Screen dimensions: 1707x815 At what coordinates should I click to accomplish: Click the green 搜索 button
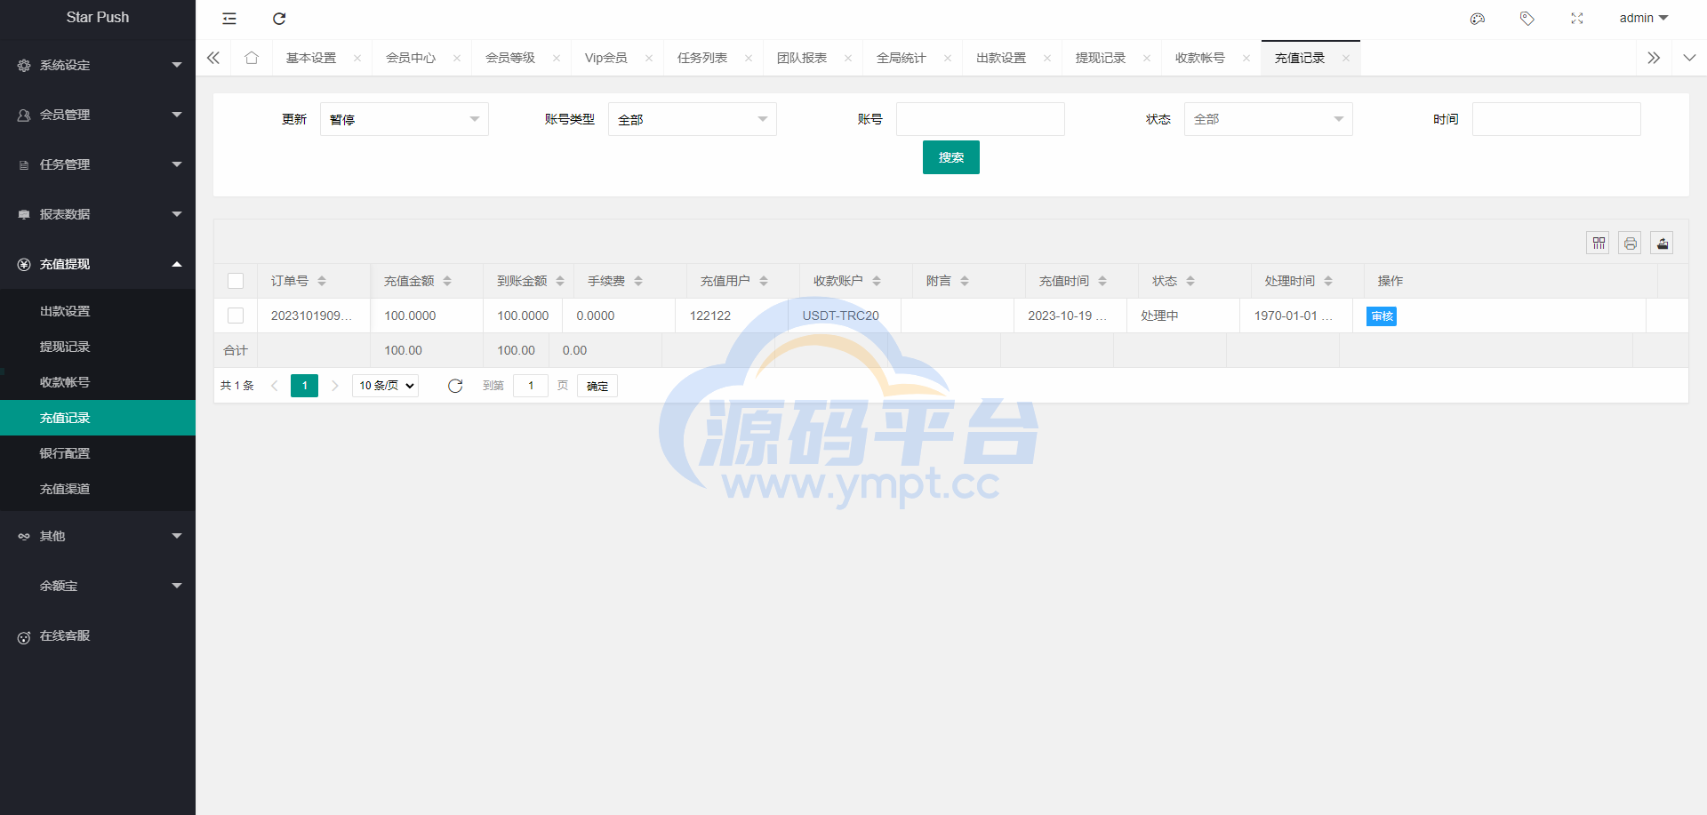point(951,157)
